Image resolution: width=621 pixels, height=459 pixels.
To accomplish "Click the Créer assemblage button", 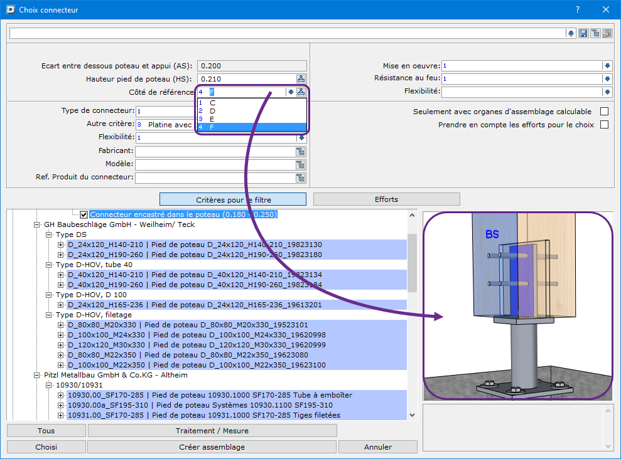I will pyautogui.click(x=212, y=447).
